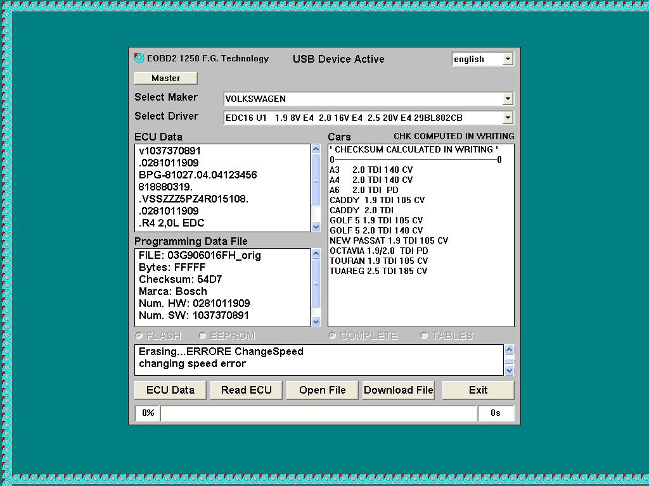
Task: Select CADDY 1.9 TDI 105 CV
Action: click(x=377, y=200)
